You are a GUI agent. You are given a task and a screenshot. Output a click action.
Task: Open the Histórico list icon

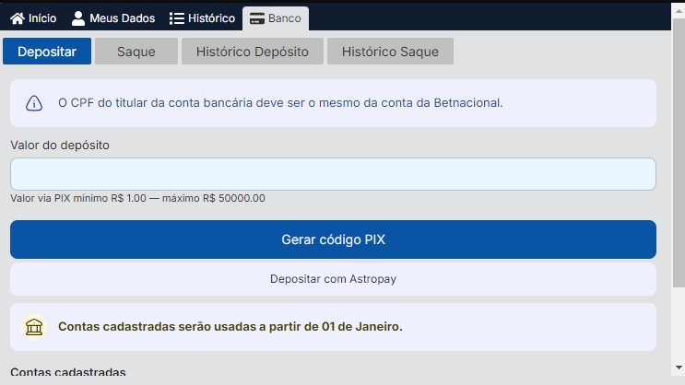(177, 18)
